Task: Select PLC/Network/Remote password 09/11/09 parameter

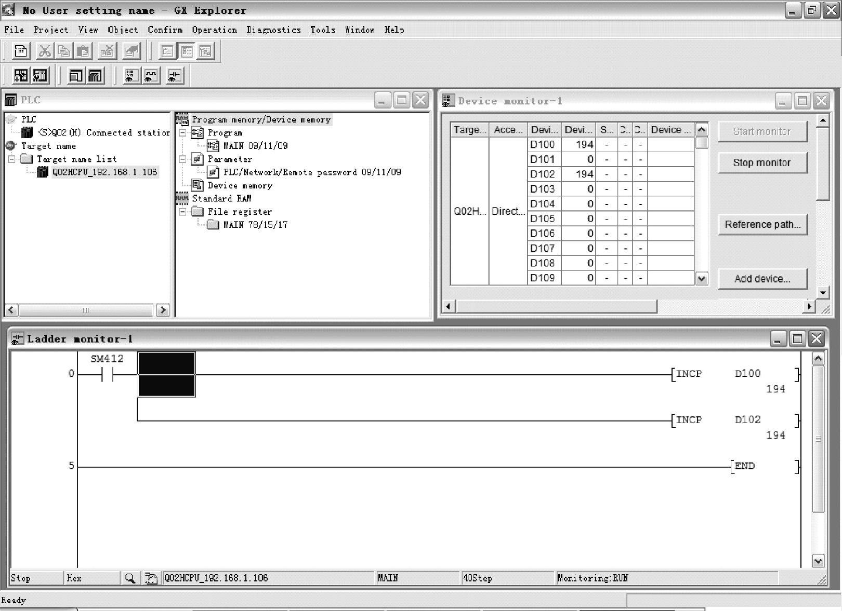Action: [x=312, y=172]
